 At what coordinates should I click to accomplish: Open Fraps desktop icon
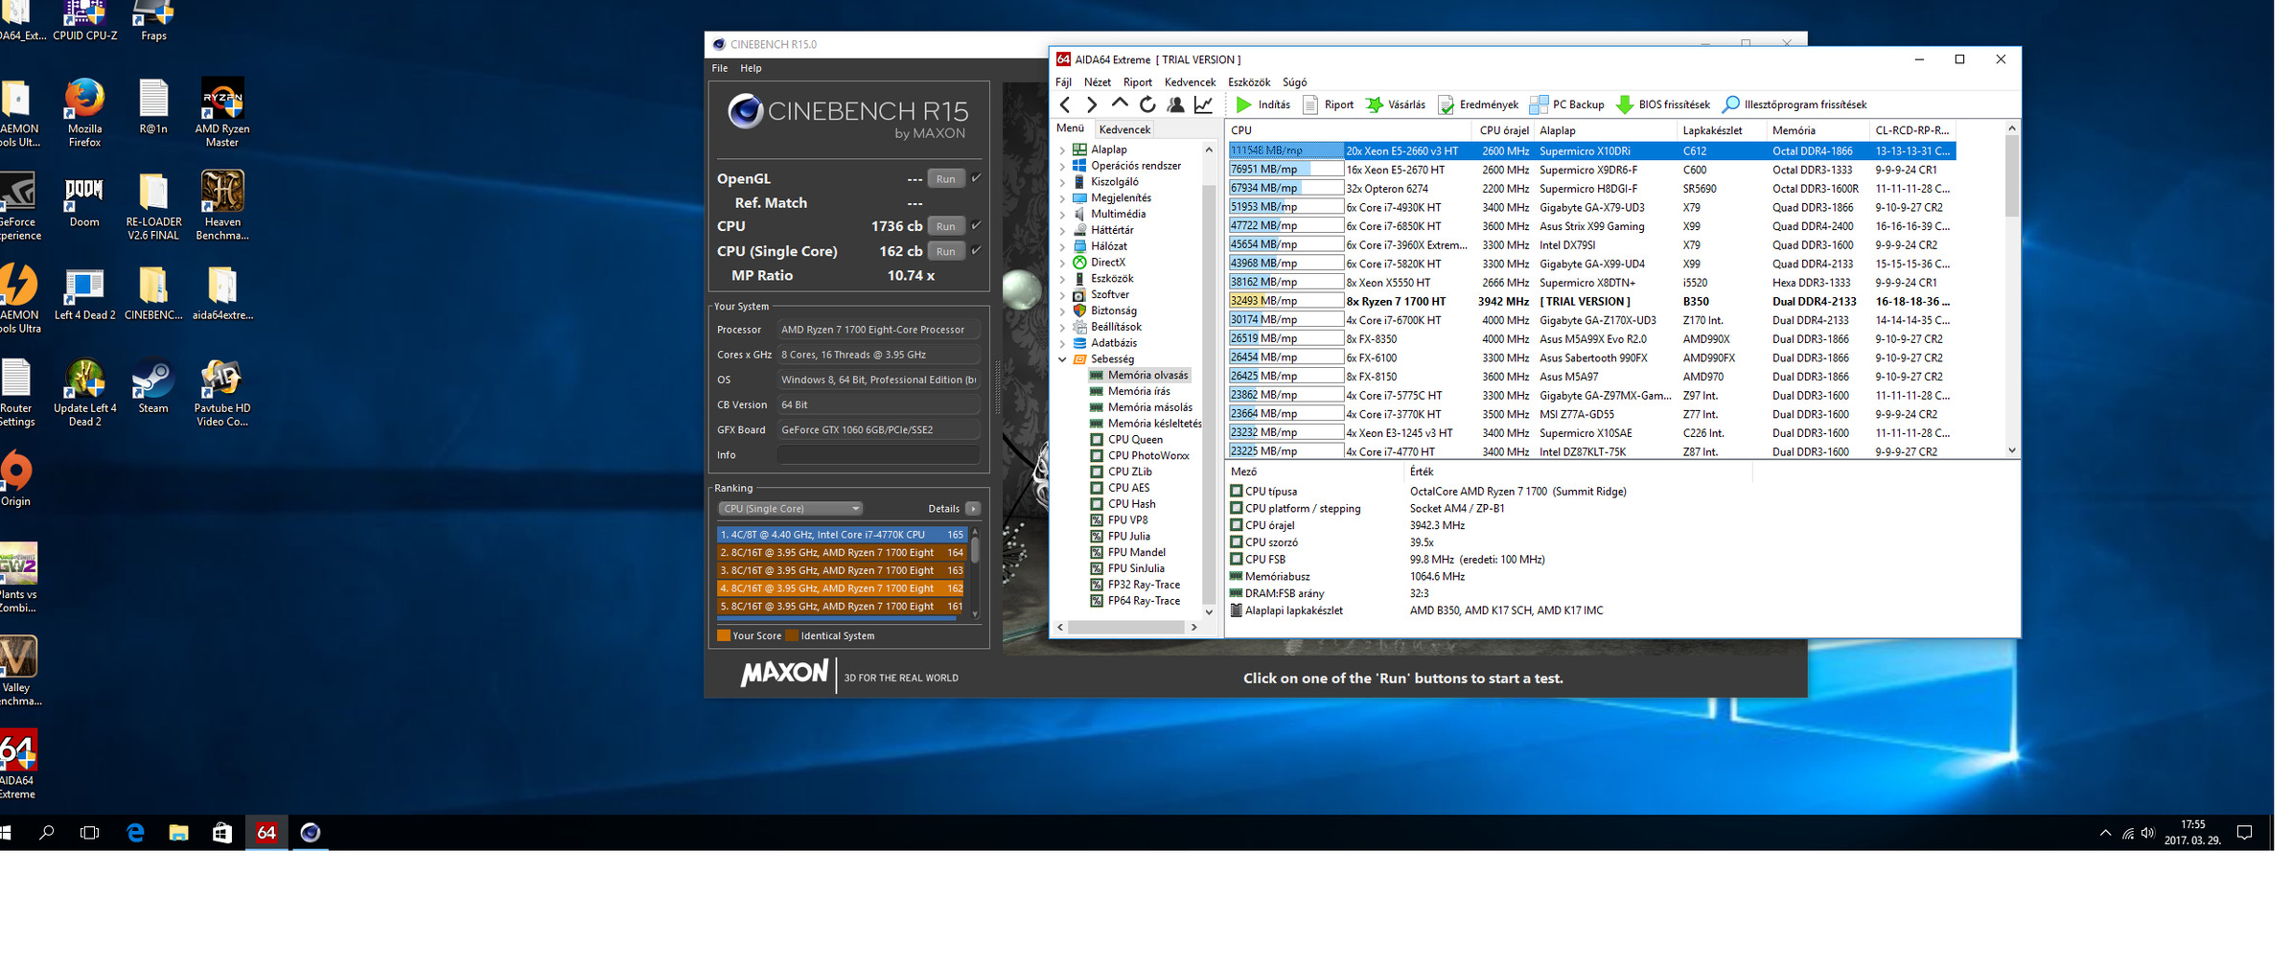point(153,21)
